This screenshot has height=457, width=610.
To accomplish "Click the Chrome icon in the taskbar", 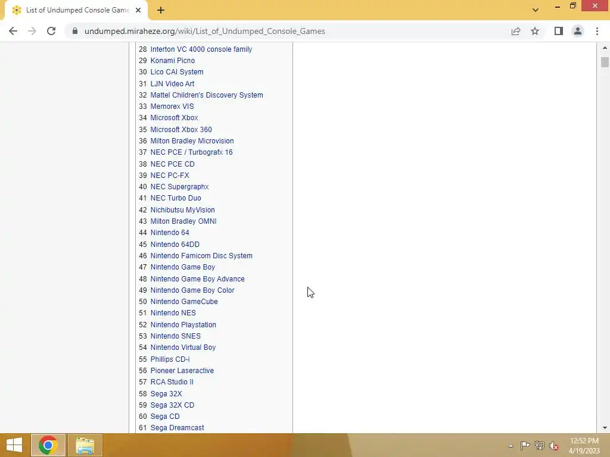I will coord(48,445).
